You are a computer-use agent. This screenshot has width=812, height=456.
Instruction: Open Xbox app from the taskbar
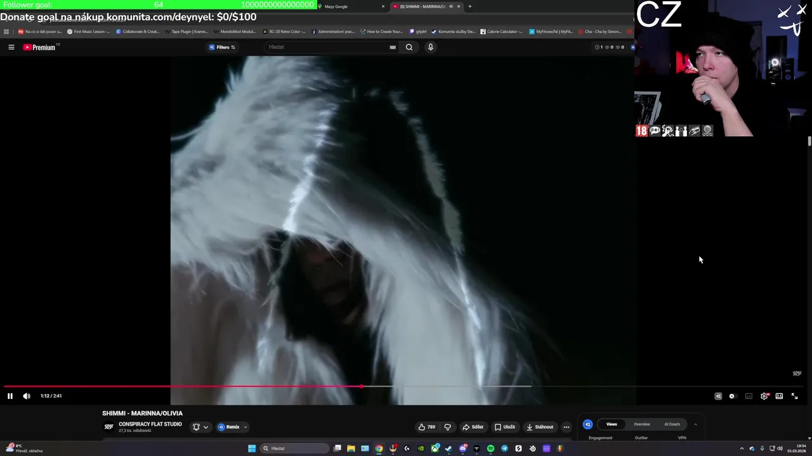[435, 448]
